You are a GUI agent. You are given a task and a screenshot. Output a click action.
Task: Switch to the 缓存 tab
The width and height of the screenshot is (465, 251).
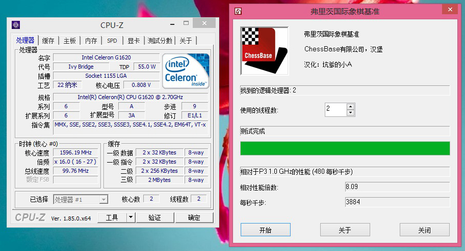pyautogui.click(x=48, y=41)
